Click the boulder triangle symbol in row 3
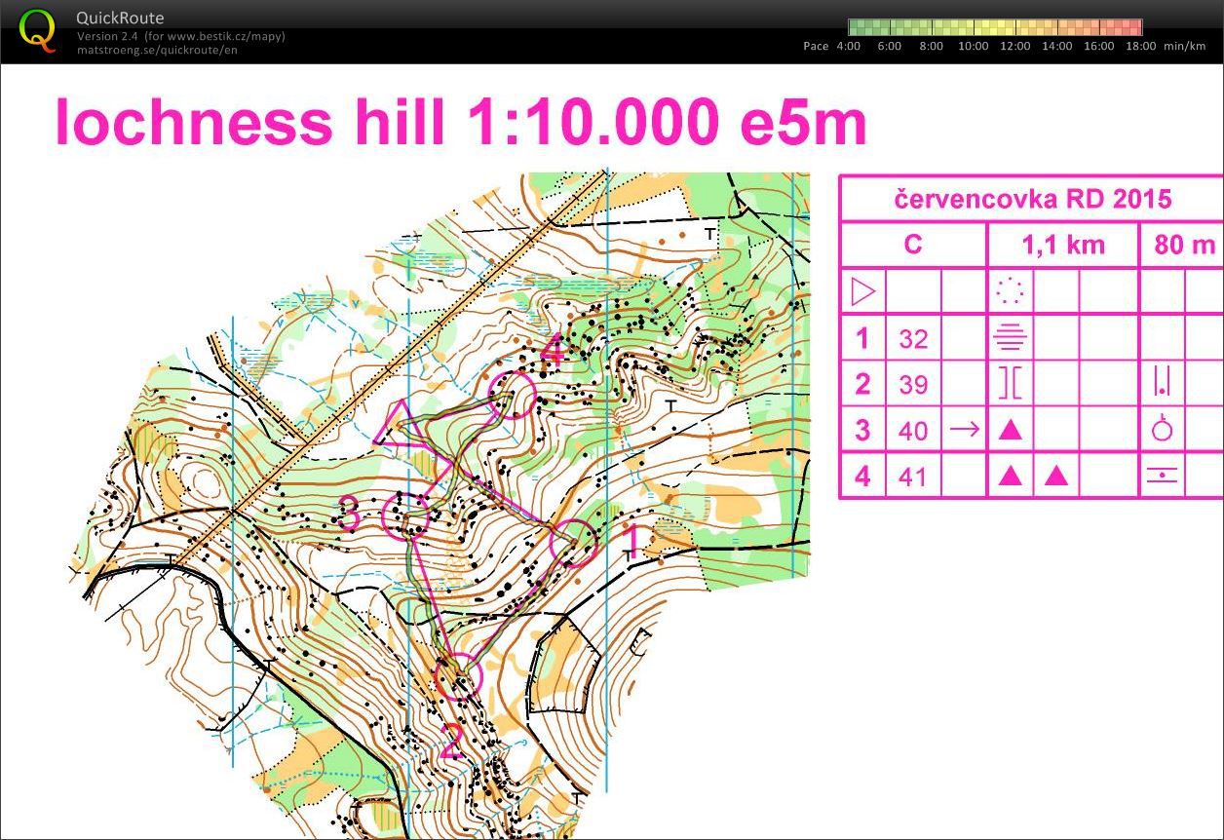The image size is (1224, 840). tap(1011, 429)
